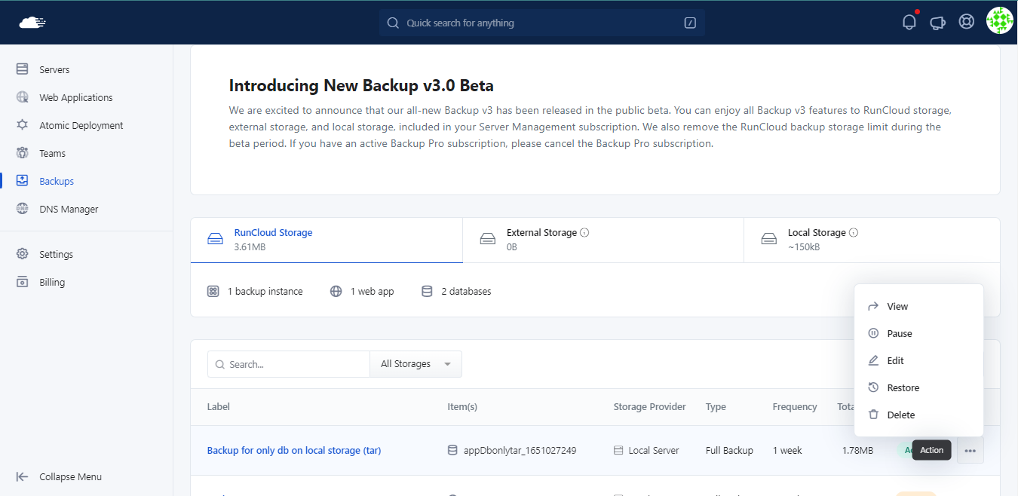Select Restore in the action menu

tap(903, 387)
